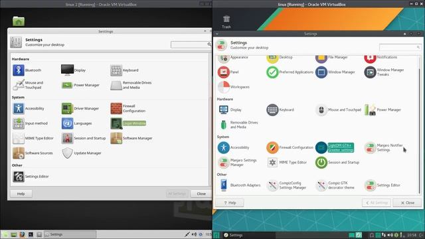Select Settings task in left taskbar
Viewport: 425px width, 239px height.
tap(70, 234)
